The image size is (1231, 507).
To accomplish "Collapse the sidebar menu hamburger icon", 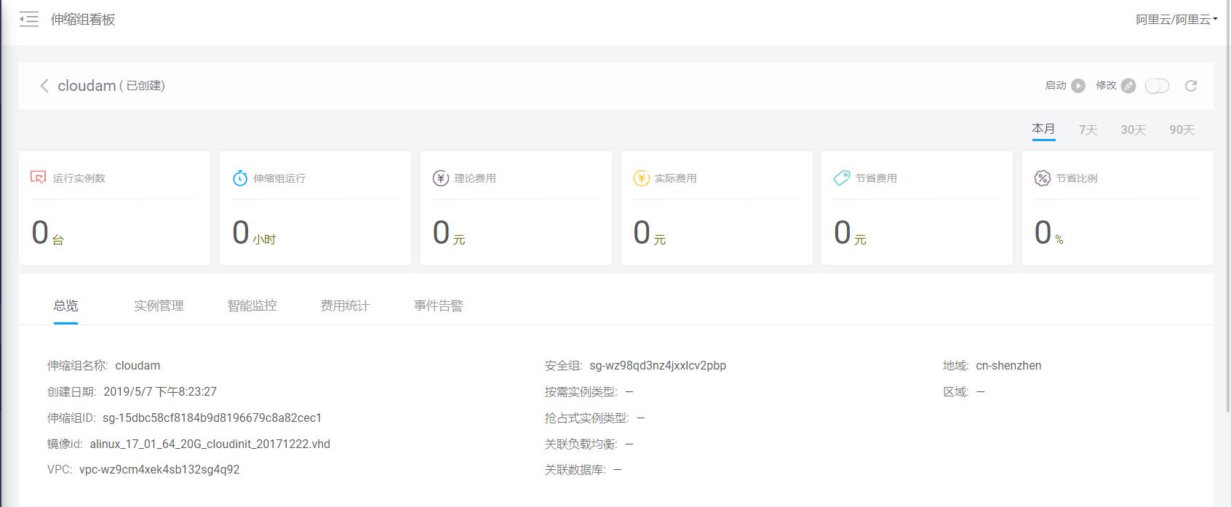I will pyautogui.click(x=29, y=20).
